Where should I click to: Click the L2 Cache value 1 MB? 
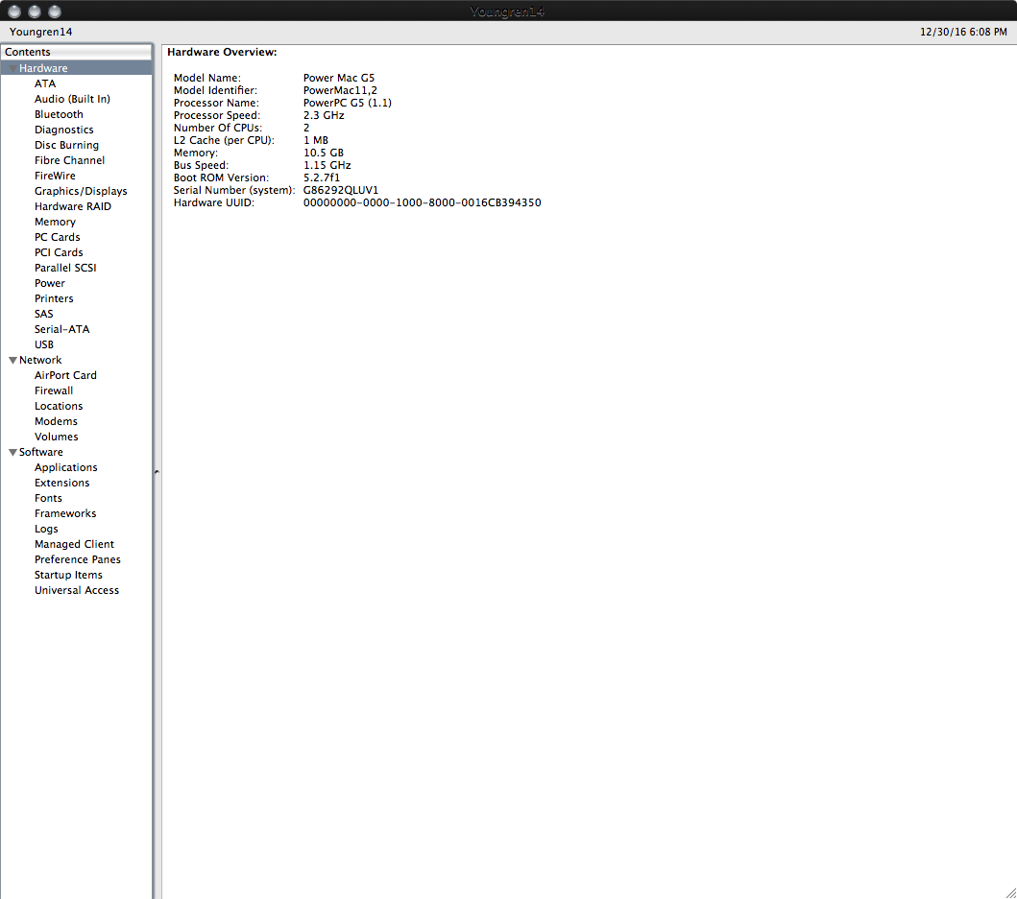[x=315, y=140]
